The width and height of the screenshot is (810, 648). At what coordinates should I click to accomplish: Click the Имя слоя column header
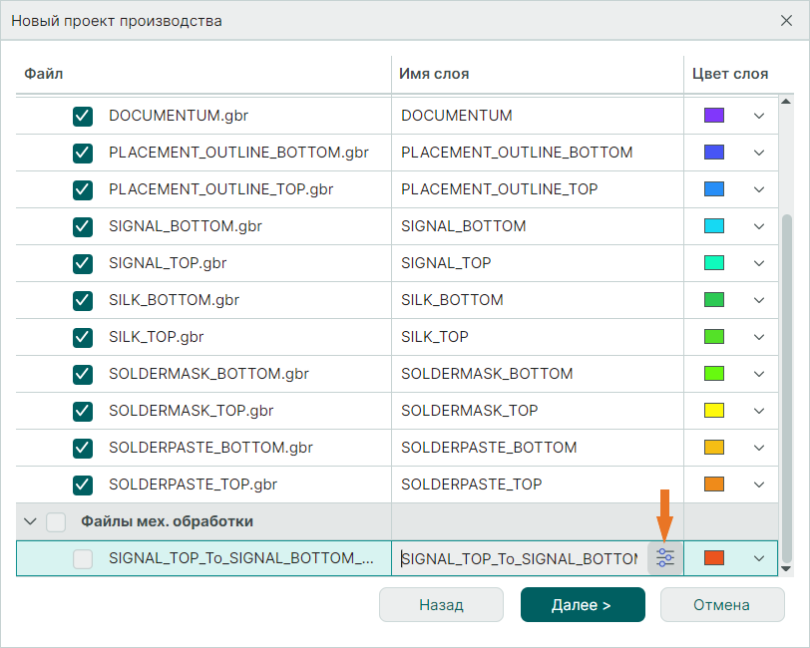(434, 74)
